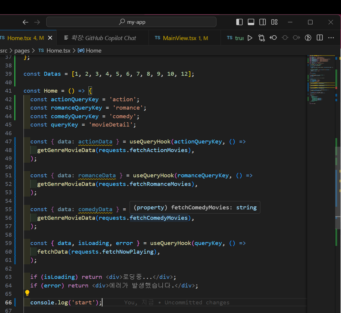Expand the pages folder breadcrumb

[22, 50]
